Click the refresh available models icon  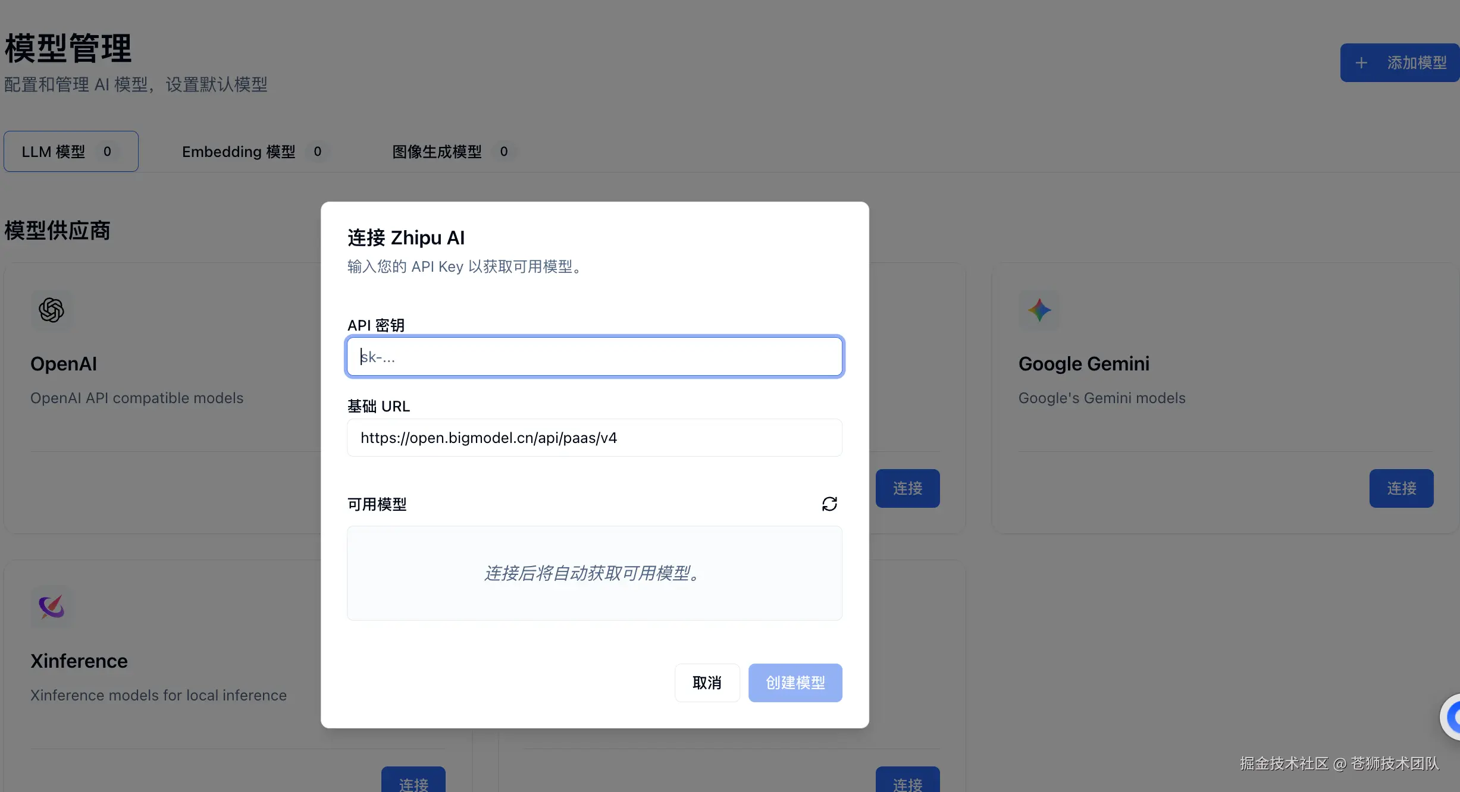point(829,504)
